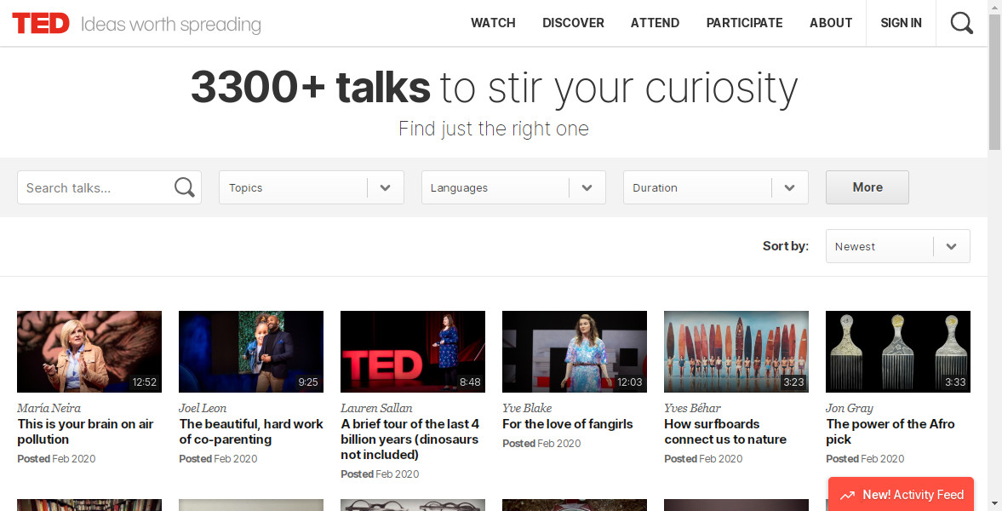Click speaker name Yves Béhar
This screenshot has width=1002, height=511.
[693, 408]
